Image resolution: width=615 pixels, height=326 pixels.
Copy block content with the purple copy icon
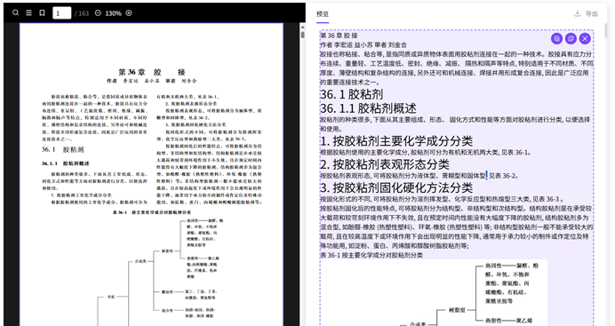coord(556,38)
